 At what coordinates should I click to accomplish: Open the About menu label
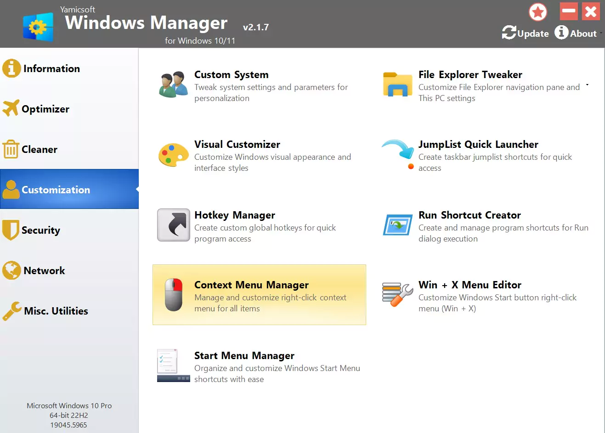pos(583,34)
